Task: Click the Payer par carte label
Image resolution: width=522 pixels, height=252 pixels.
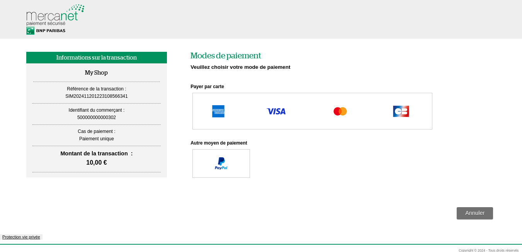Action: [x=207, y=87]
